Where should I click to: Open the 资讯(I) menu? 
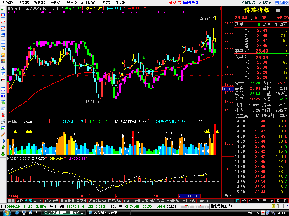pos(71,3)
